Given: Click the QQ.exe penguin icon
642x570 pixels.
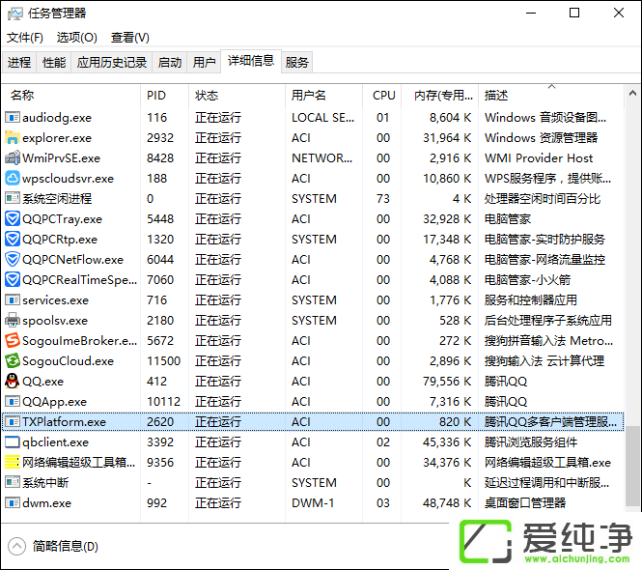Looking at the screenshot, I should [13, 381].
